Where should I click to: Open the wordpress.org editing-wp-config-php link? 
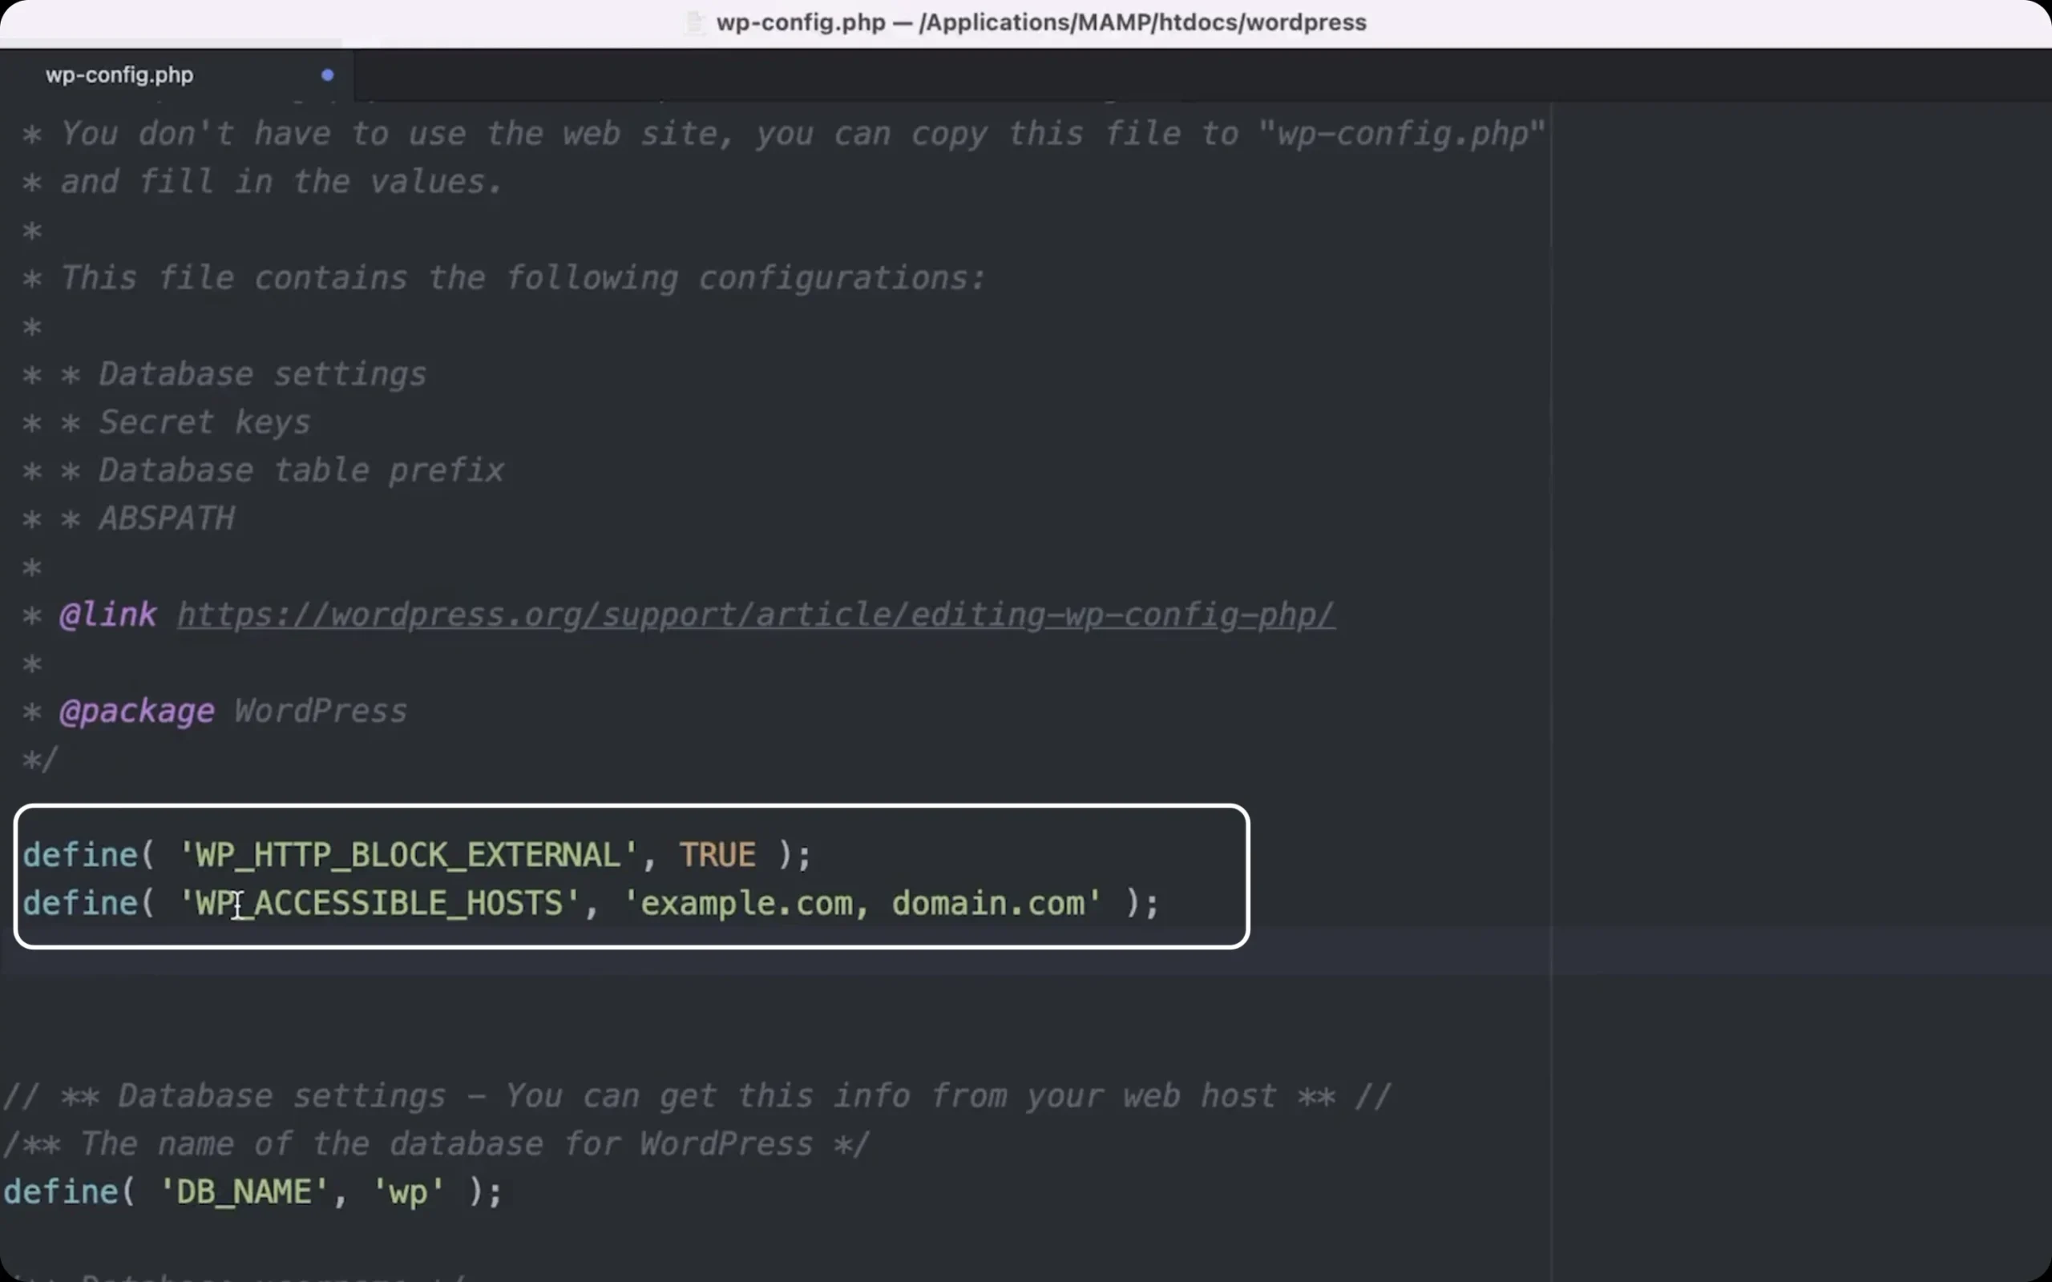point(756,615)
